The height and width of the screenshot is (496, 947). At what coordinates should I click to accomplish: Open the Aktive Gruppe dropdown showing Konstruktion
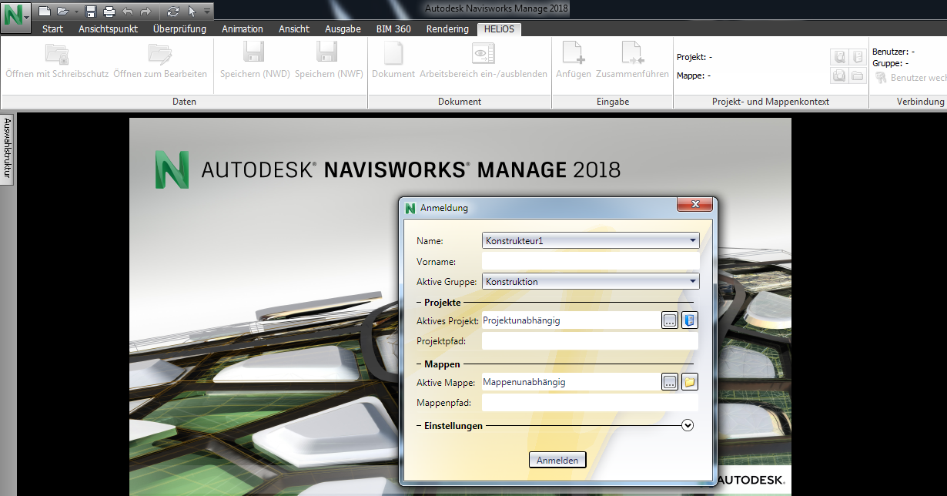click(591, 282)
